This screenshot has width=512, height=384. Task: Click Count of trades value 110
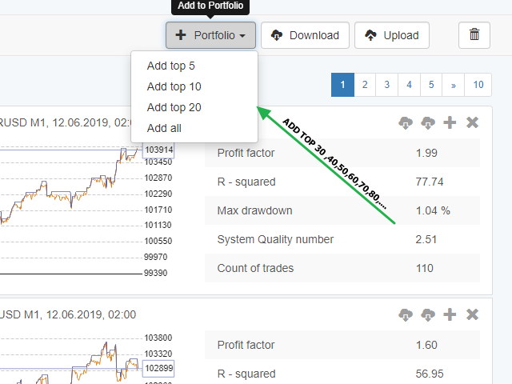click(x=425, y=268)
